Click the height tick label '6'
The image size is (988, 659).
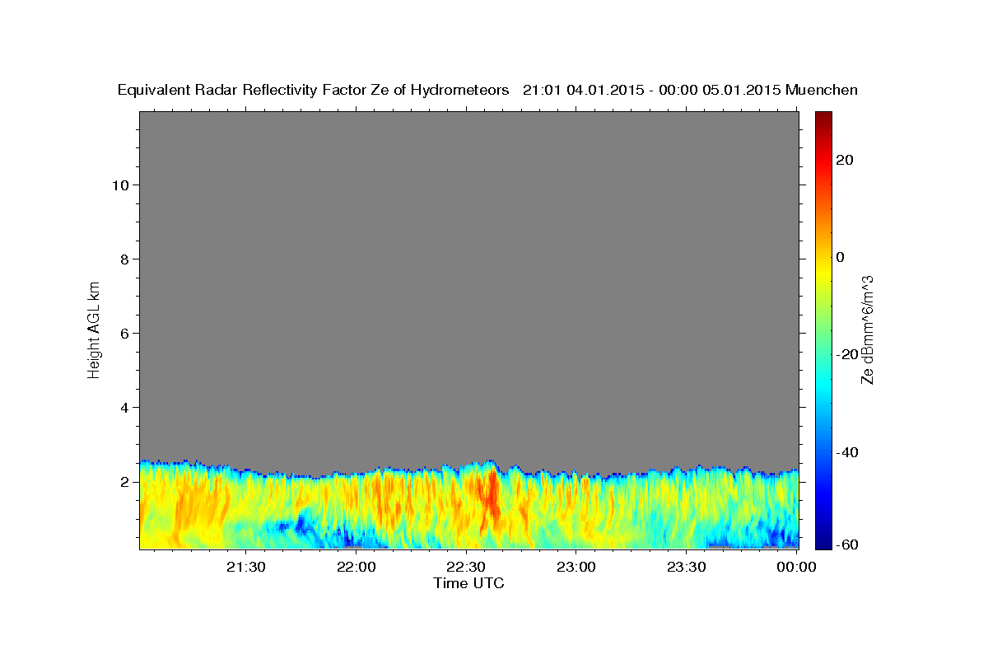[x=123, y=333]
